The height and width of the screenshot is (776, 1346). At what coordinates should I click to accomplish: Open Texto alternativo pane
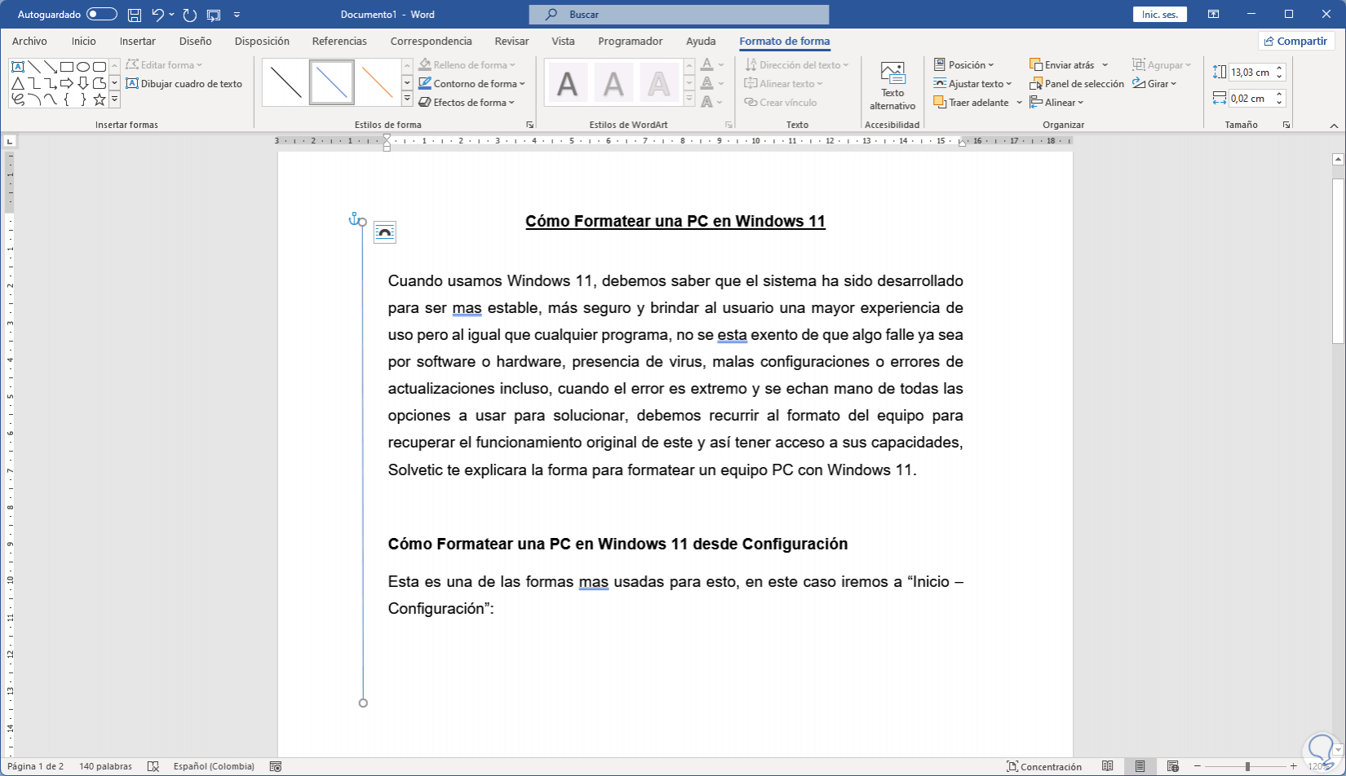click(892, 86)
